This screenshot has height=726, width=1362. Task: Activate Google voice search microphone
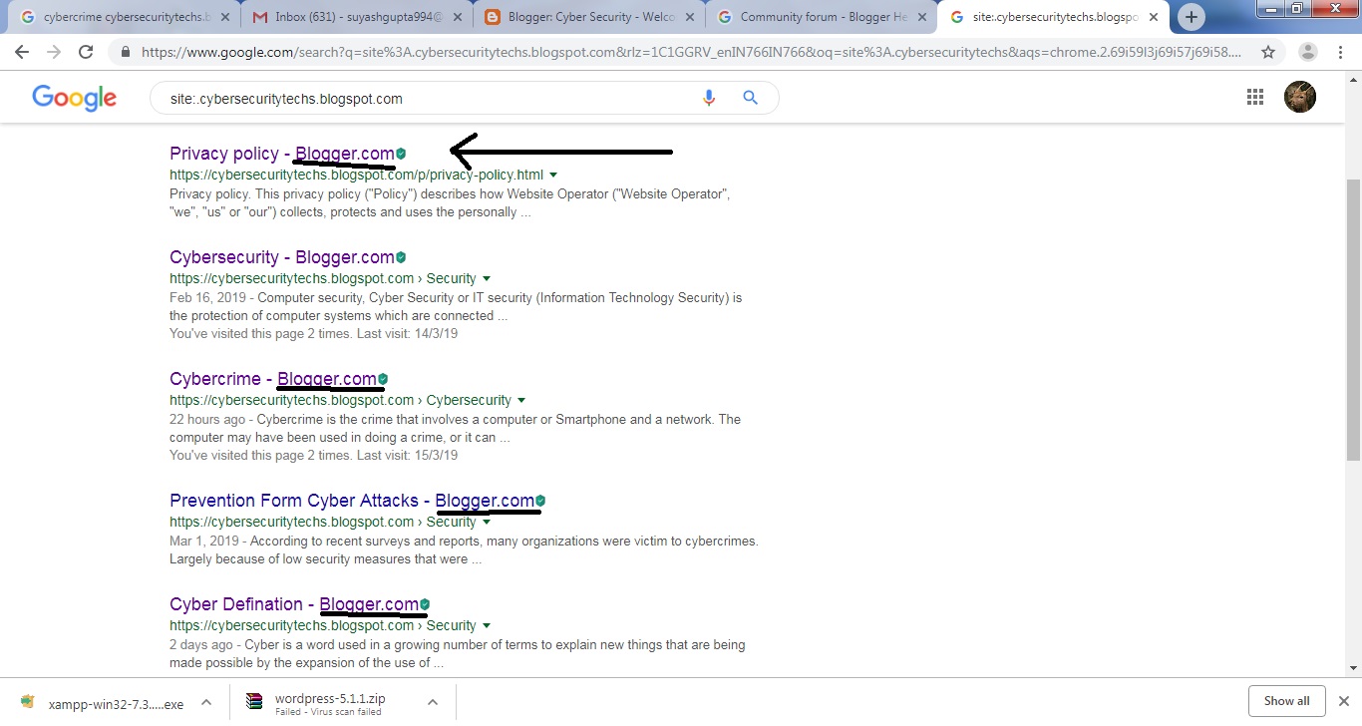click(709, 98)
